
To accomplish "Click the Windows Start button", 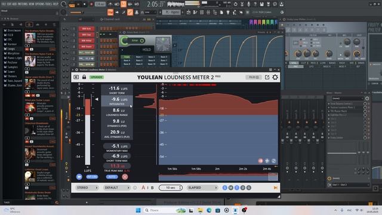I will [138, 210].
